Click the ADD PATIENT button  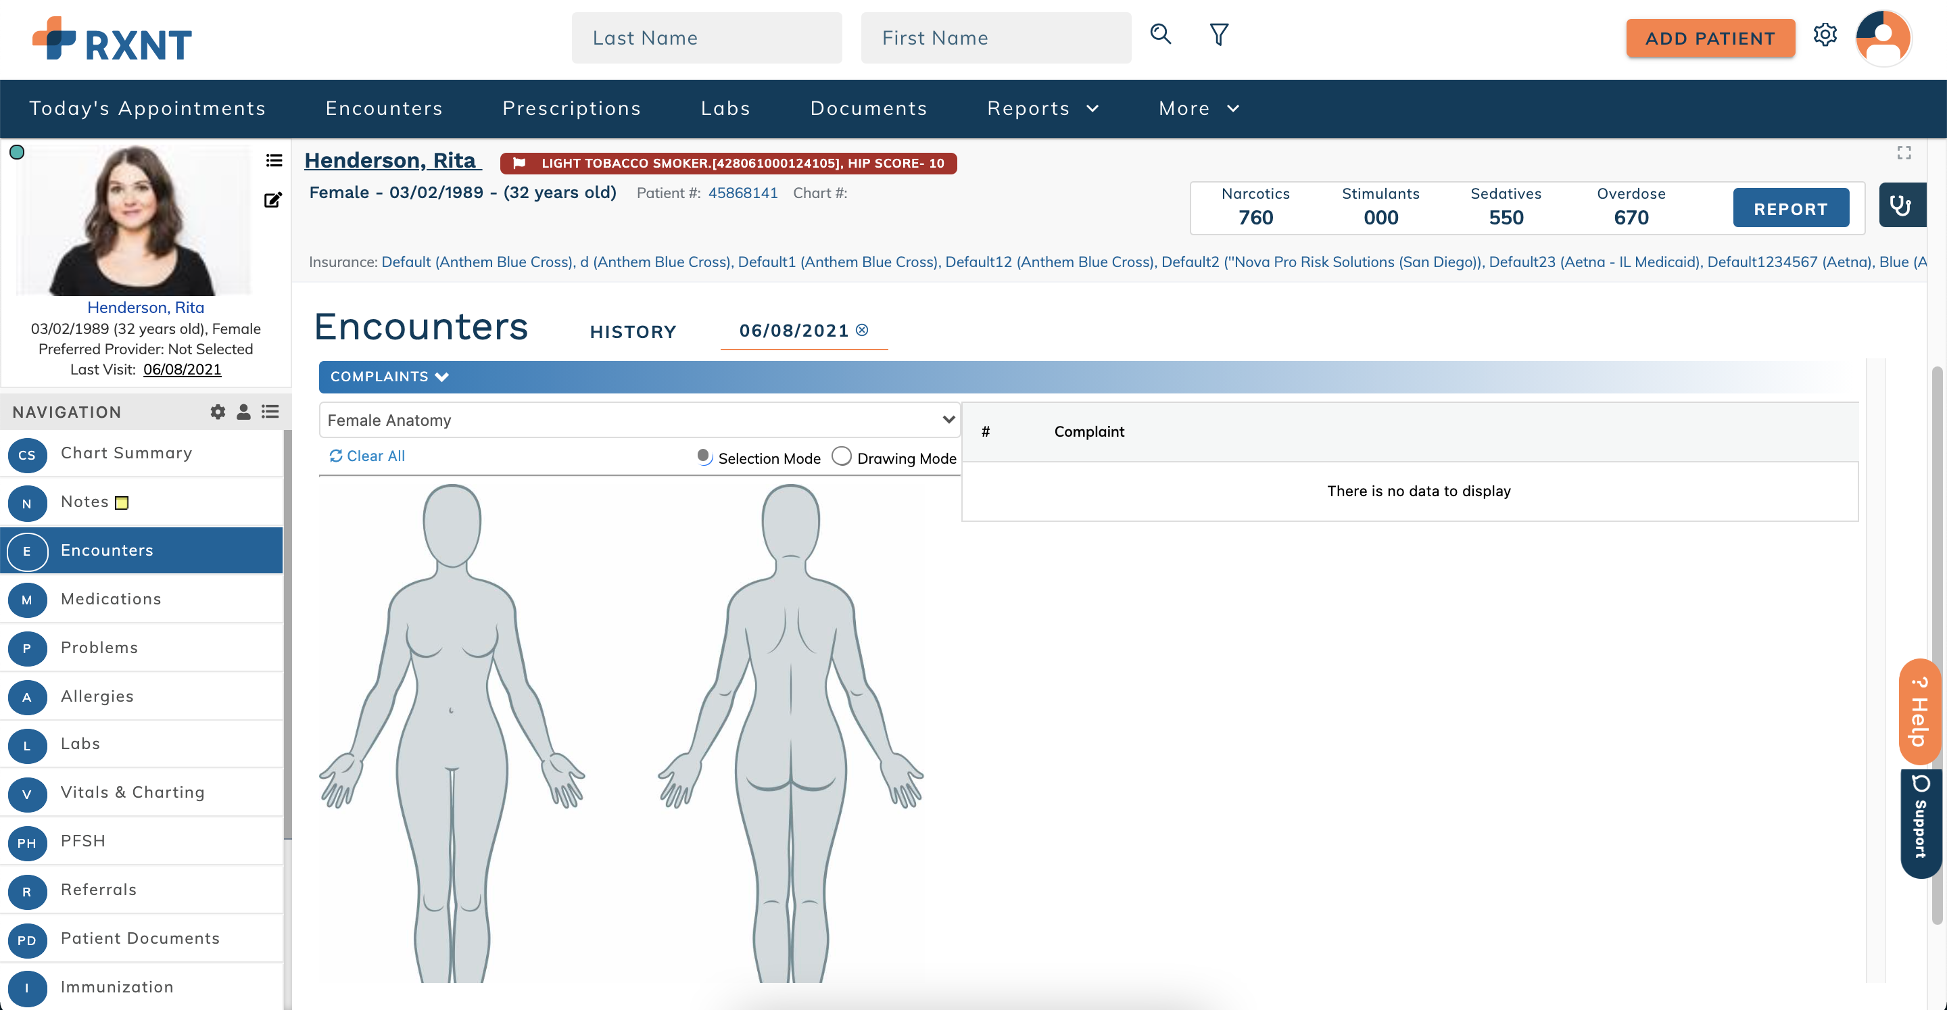(1710, 38)
